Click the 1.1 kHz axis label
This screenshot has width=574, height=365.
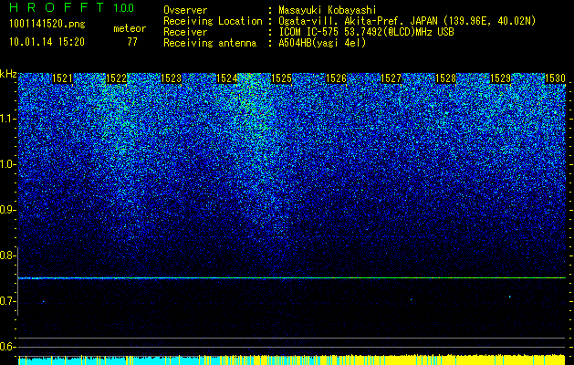point(7,119)
